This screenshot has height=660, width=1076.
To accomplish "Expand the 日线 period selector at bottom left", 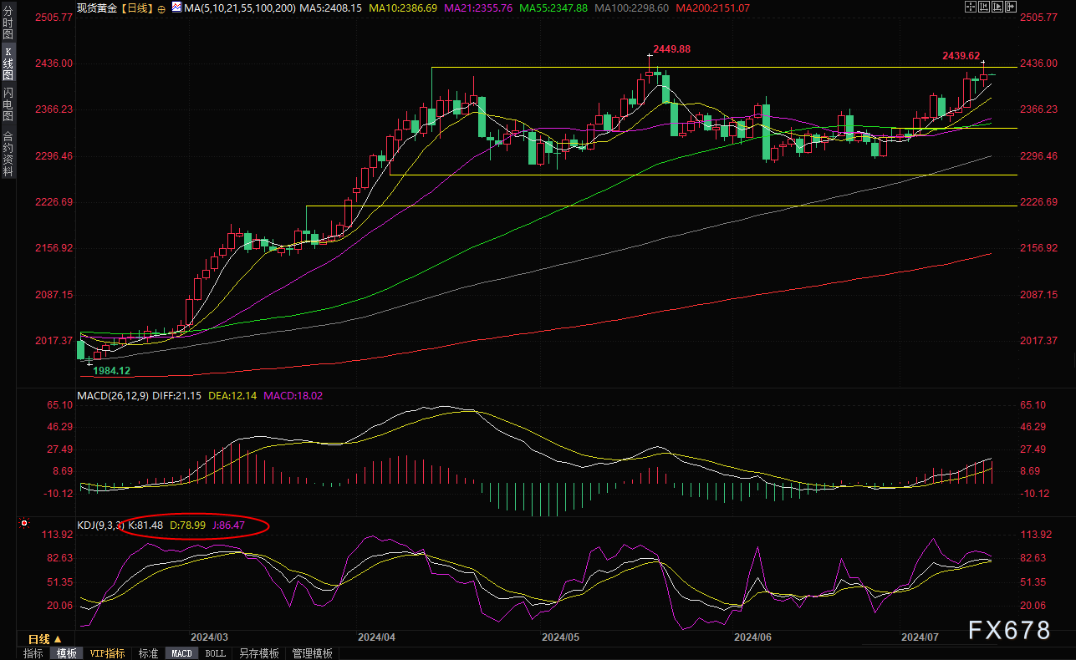I will point(46,639).
